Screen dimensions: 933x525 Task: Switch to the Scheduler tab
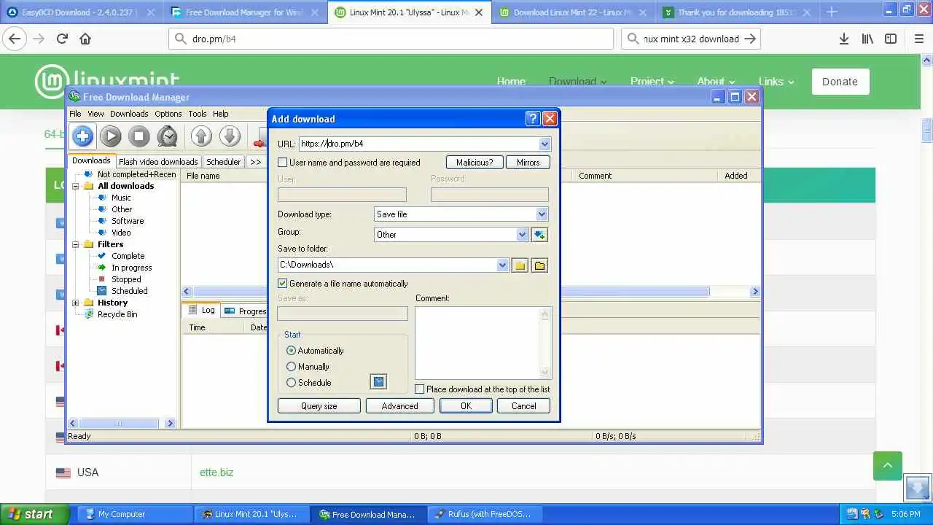[223, 162]
